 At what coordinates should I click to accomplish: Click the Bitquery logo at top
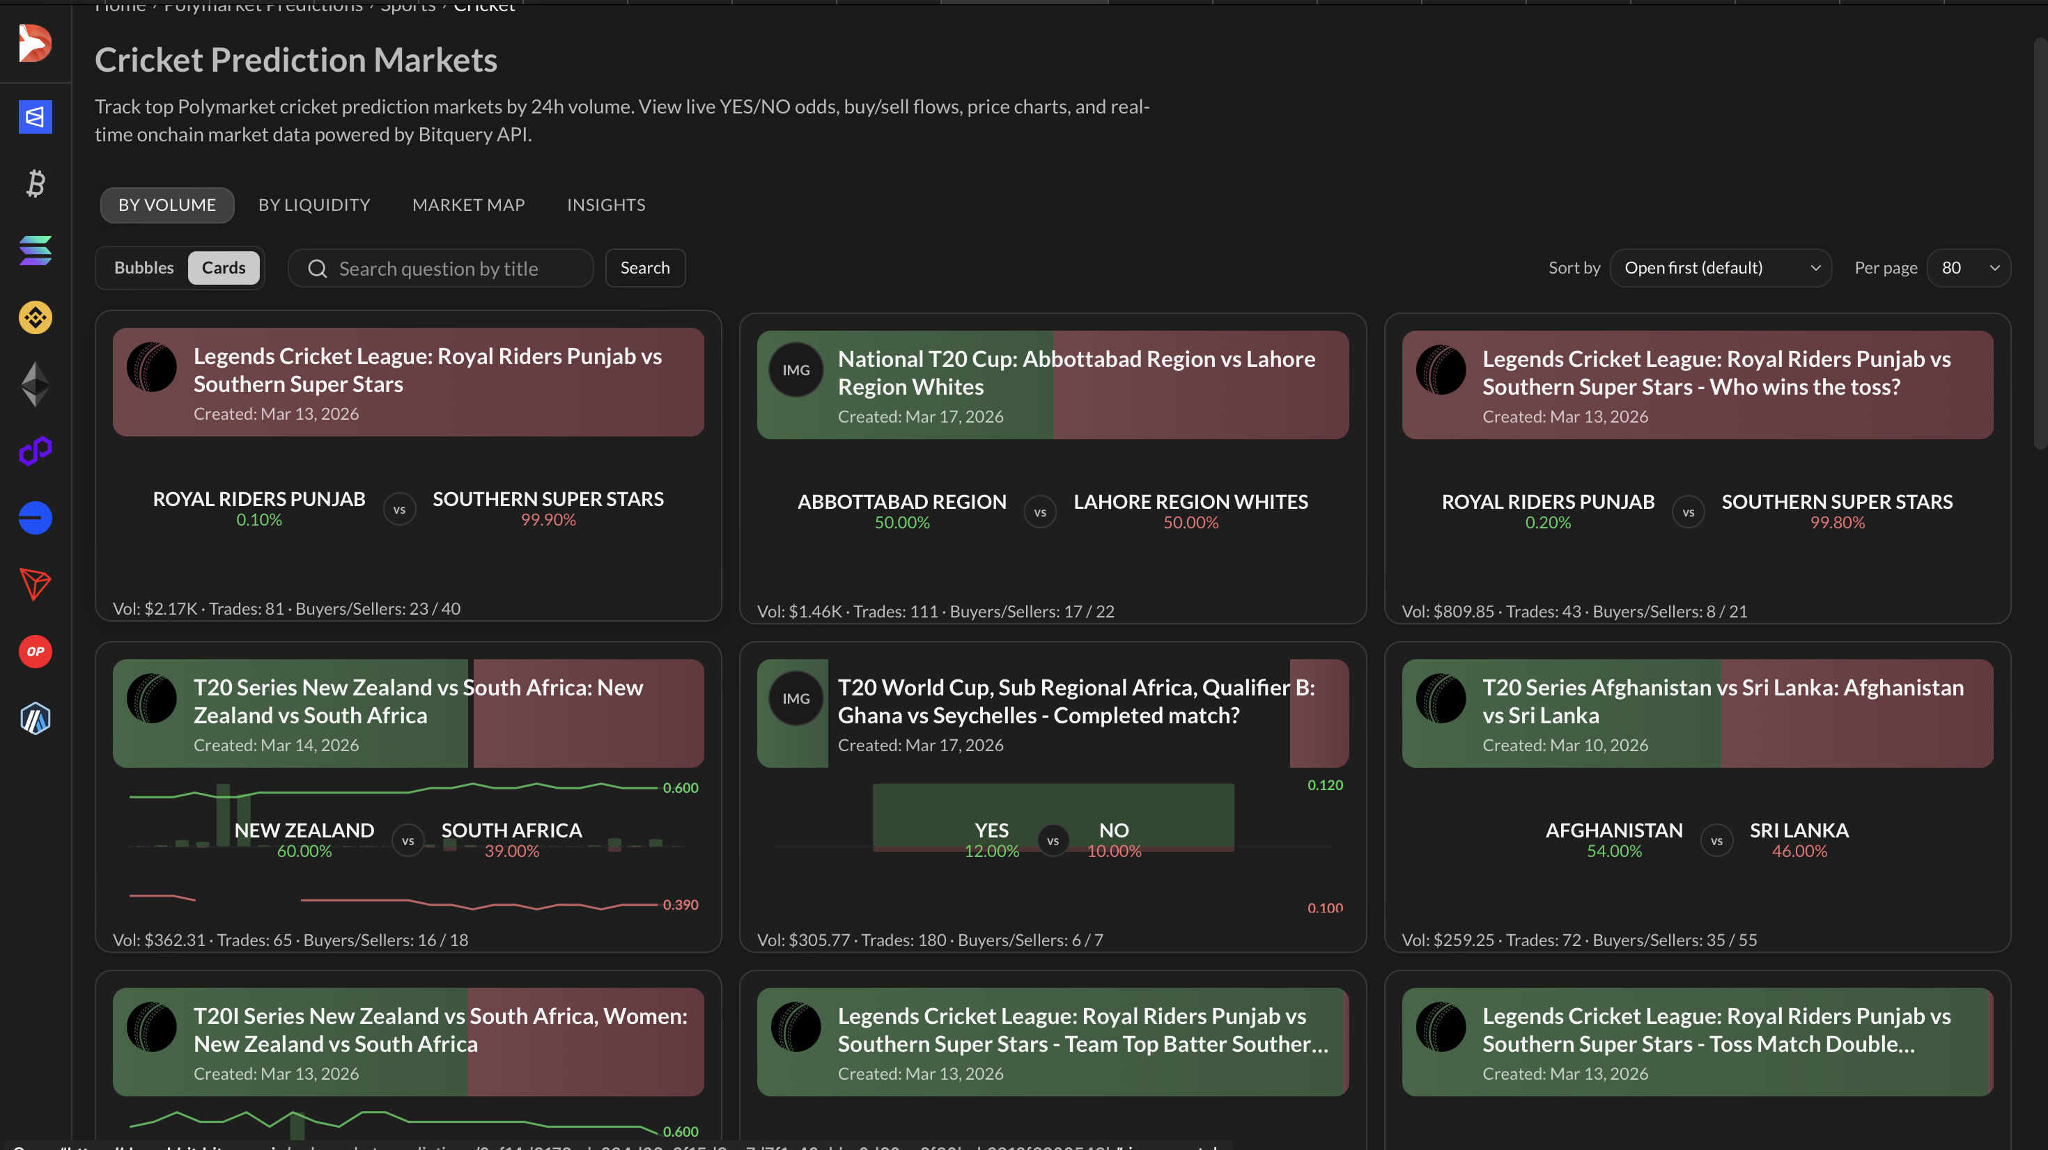(x=35, y=43)
